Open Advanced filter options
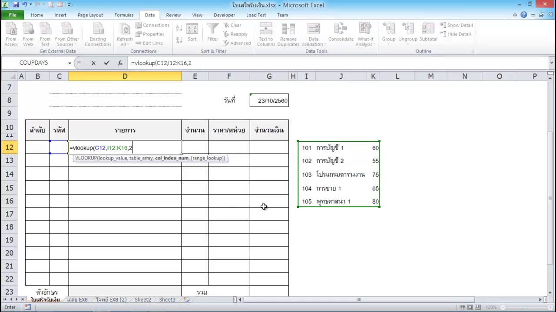Image resolution: width=556 pixels, height=312 pixels. point(237,43)
